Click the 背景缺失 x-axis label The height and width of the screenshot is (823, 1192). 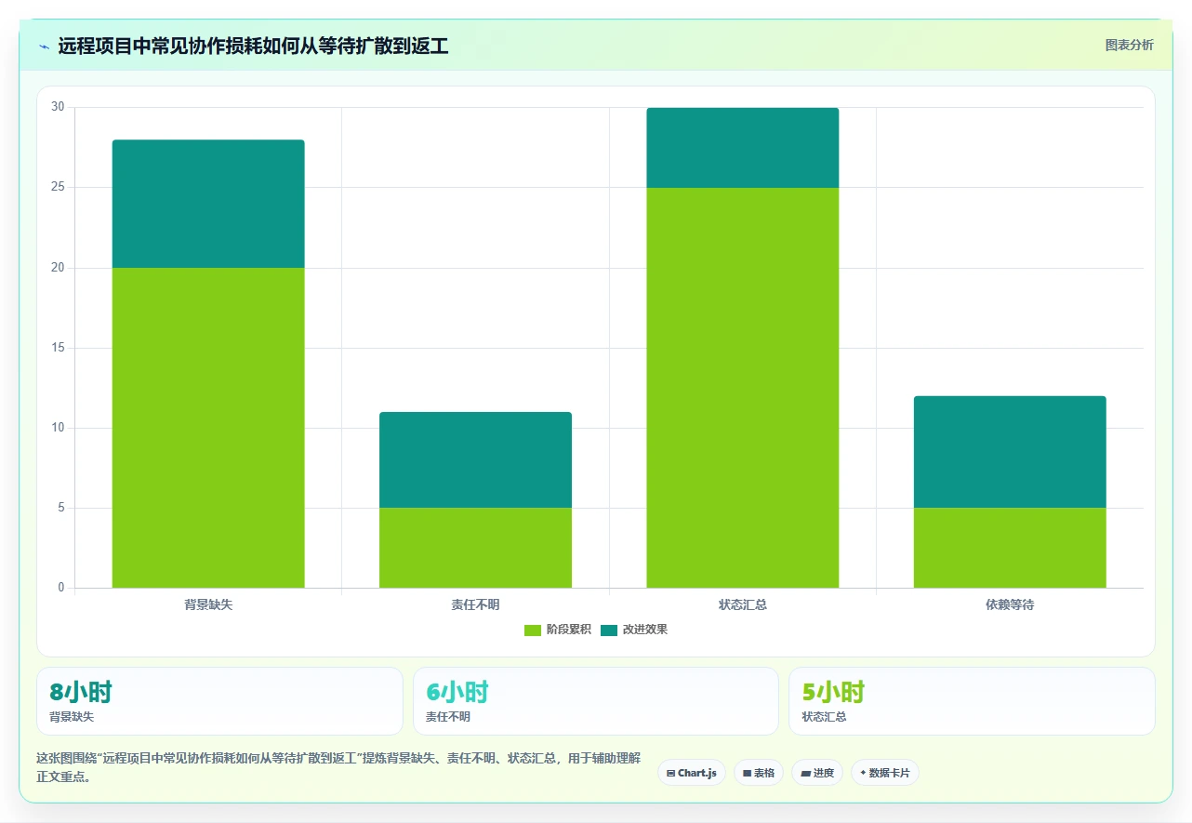(208, 604)
